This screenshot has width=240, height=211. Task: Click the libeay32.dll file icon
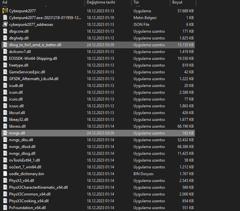(5, 119)
